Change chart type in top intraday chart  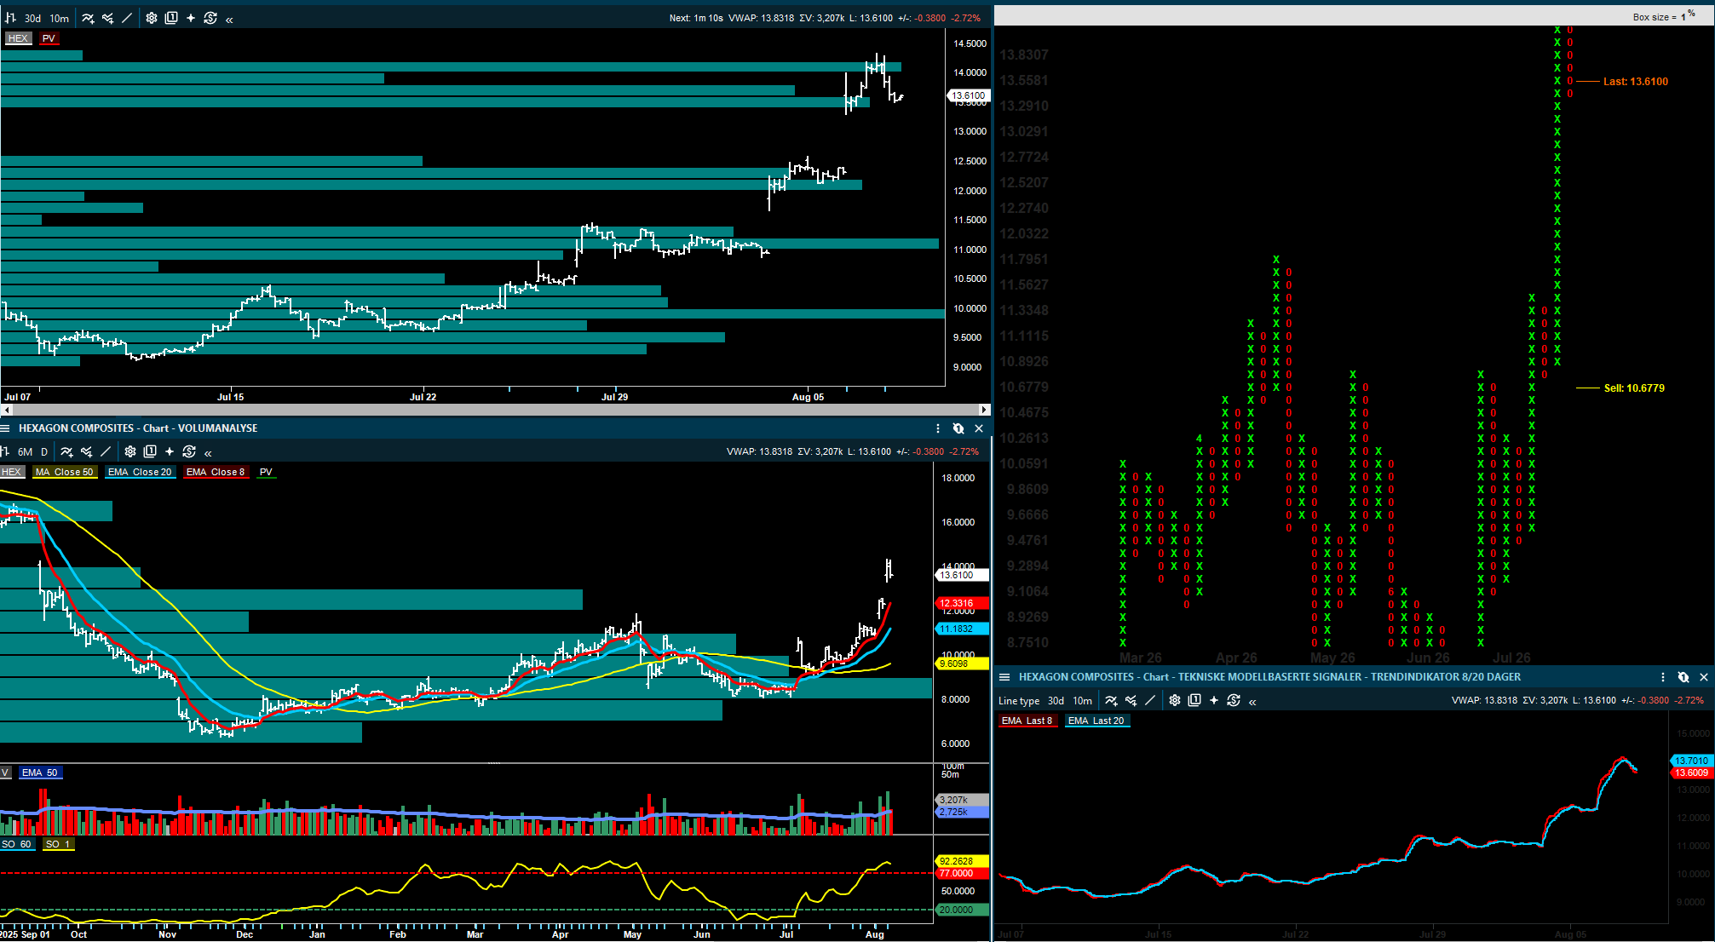pyautogui.click(x=11, y=18)
